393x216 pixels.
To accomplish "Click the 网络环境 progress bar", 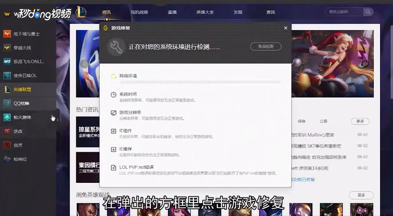I will 200,82.
